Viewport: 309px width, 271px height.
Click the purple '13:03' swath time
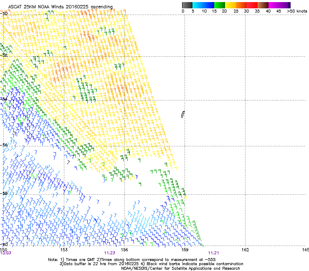pos(6,253)
